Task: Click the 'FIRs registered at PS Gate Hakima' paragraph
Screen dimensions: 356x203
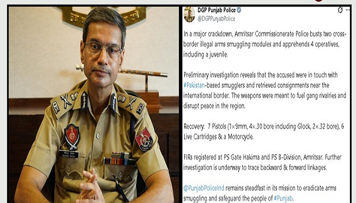Action: [262, 162]
